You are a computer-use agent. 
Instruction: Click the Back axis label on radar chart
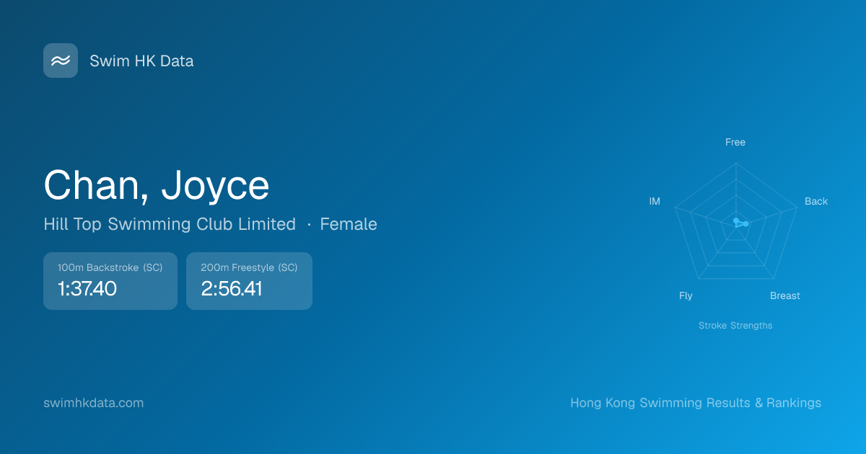[x=815, y=201]
